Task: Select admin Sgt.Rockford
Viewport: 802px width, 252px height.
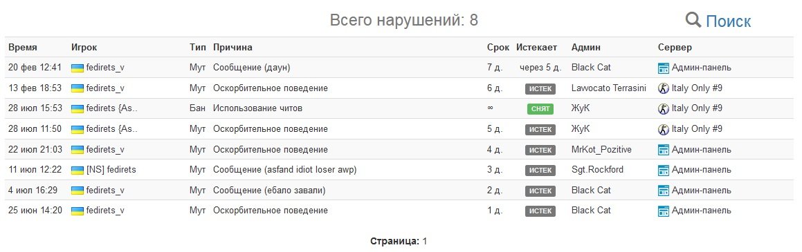Action: 597,169
